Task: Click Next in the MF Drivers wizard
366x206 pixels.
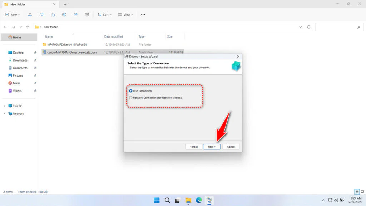Action: tap(212, 147)
